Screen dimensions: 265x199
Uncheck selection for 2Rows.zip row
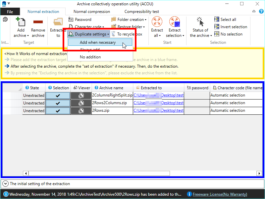pyautogui.click(x=58, y=110)
